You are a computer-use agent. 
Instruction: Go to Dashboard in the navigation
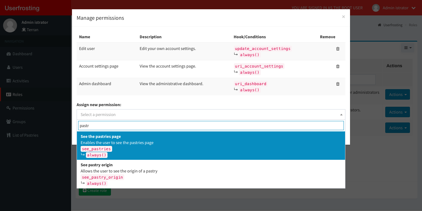coord(22,54)
